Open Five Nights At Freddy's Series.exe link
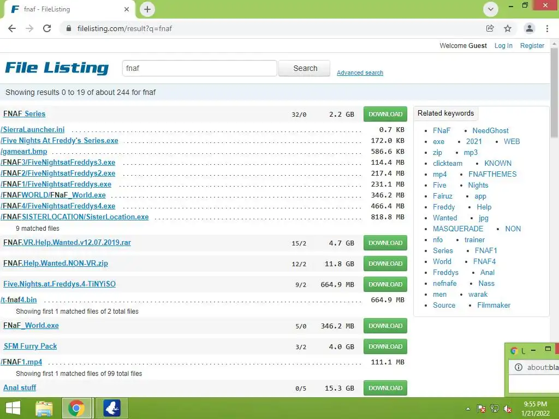The height and width of the screenshot is (419, 559). click(x=60, y=140)
